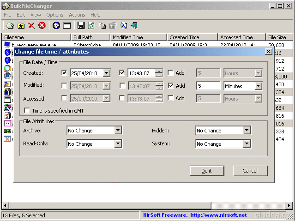This screenshot has width=295, height=221.
Task: Click the red X remove selected files icon
Action: (31, 25)
